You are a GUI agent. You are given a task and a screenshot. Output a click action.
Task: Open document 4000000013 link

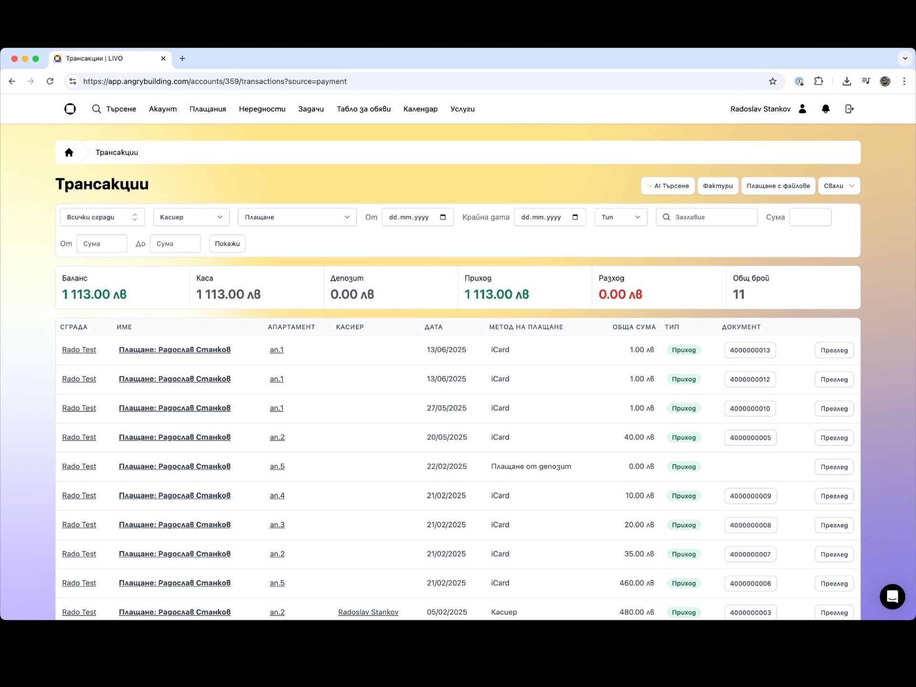[749, 350]
